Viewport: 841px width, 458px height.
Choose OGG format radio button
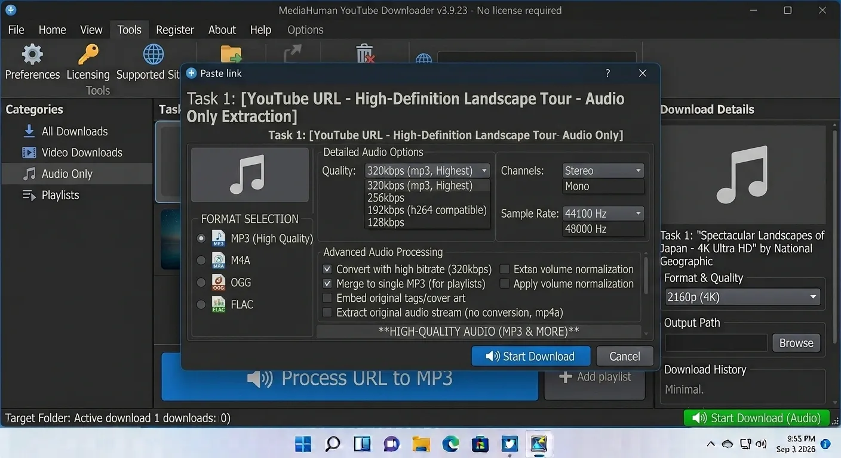[201, 283]
